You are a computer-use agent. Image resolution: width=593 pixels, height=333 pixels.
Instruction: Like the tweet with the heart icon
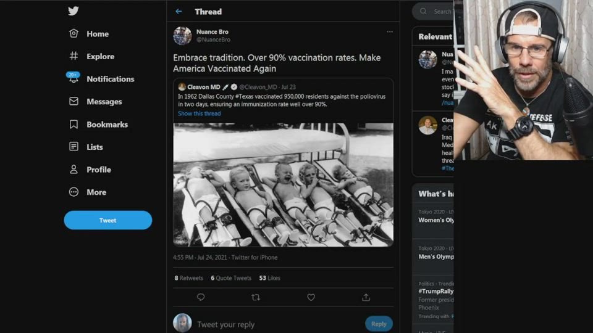[x=311, y=297]
